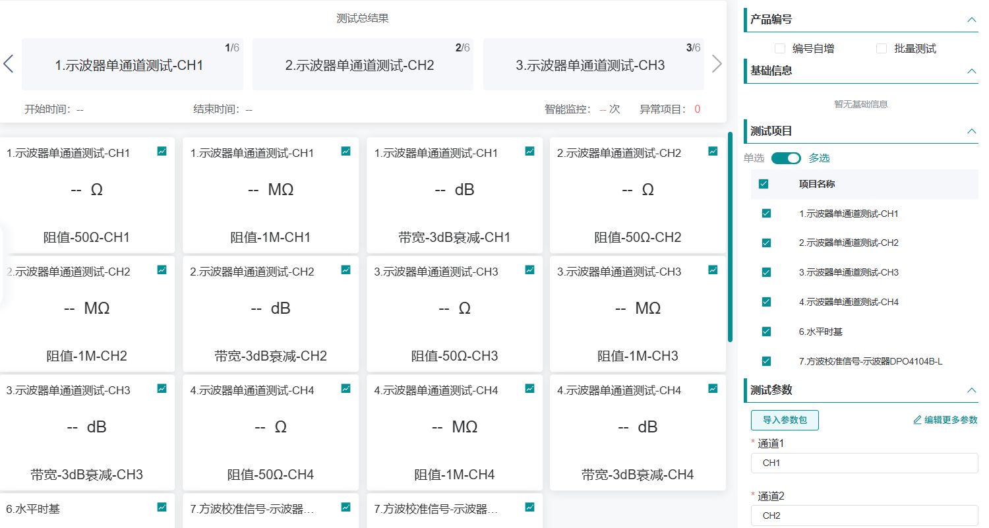The height and width of the screenshot is (528, 989).
Task: Enable the 批量测试 checkbox
Action: click(x=882, y=49)
